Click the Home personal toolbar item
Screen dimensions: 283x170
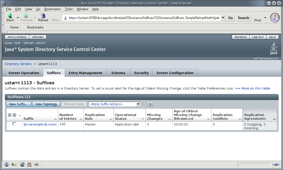click(x=14, y=27)
